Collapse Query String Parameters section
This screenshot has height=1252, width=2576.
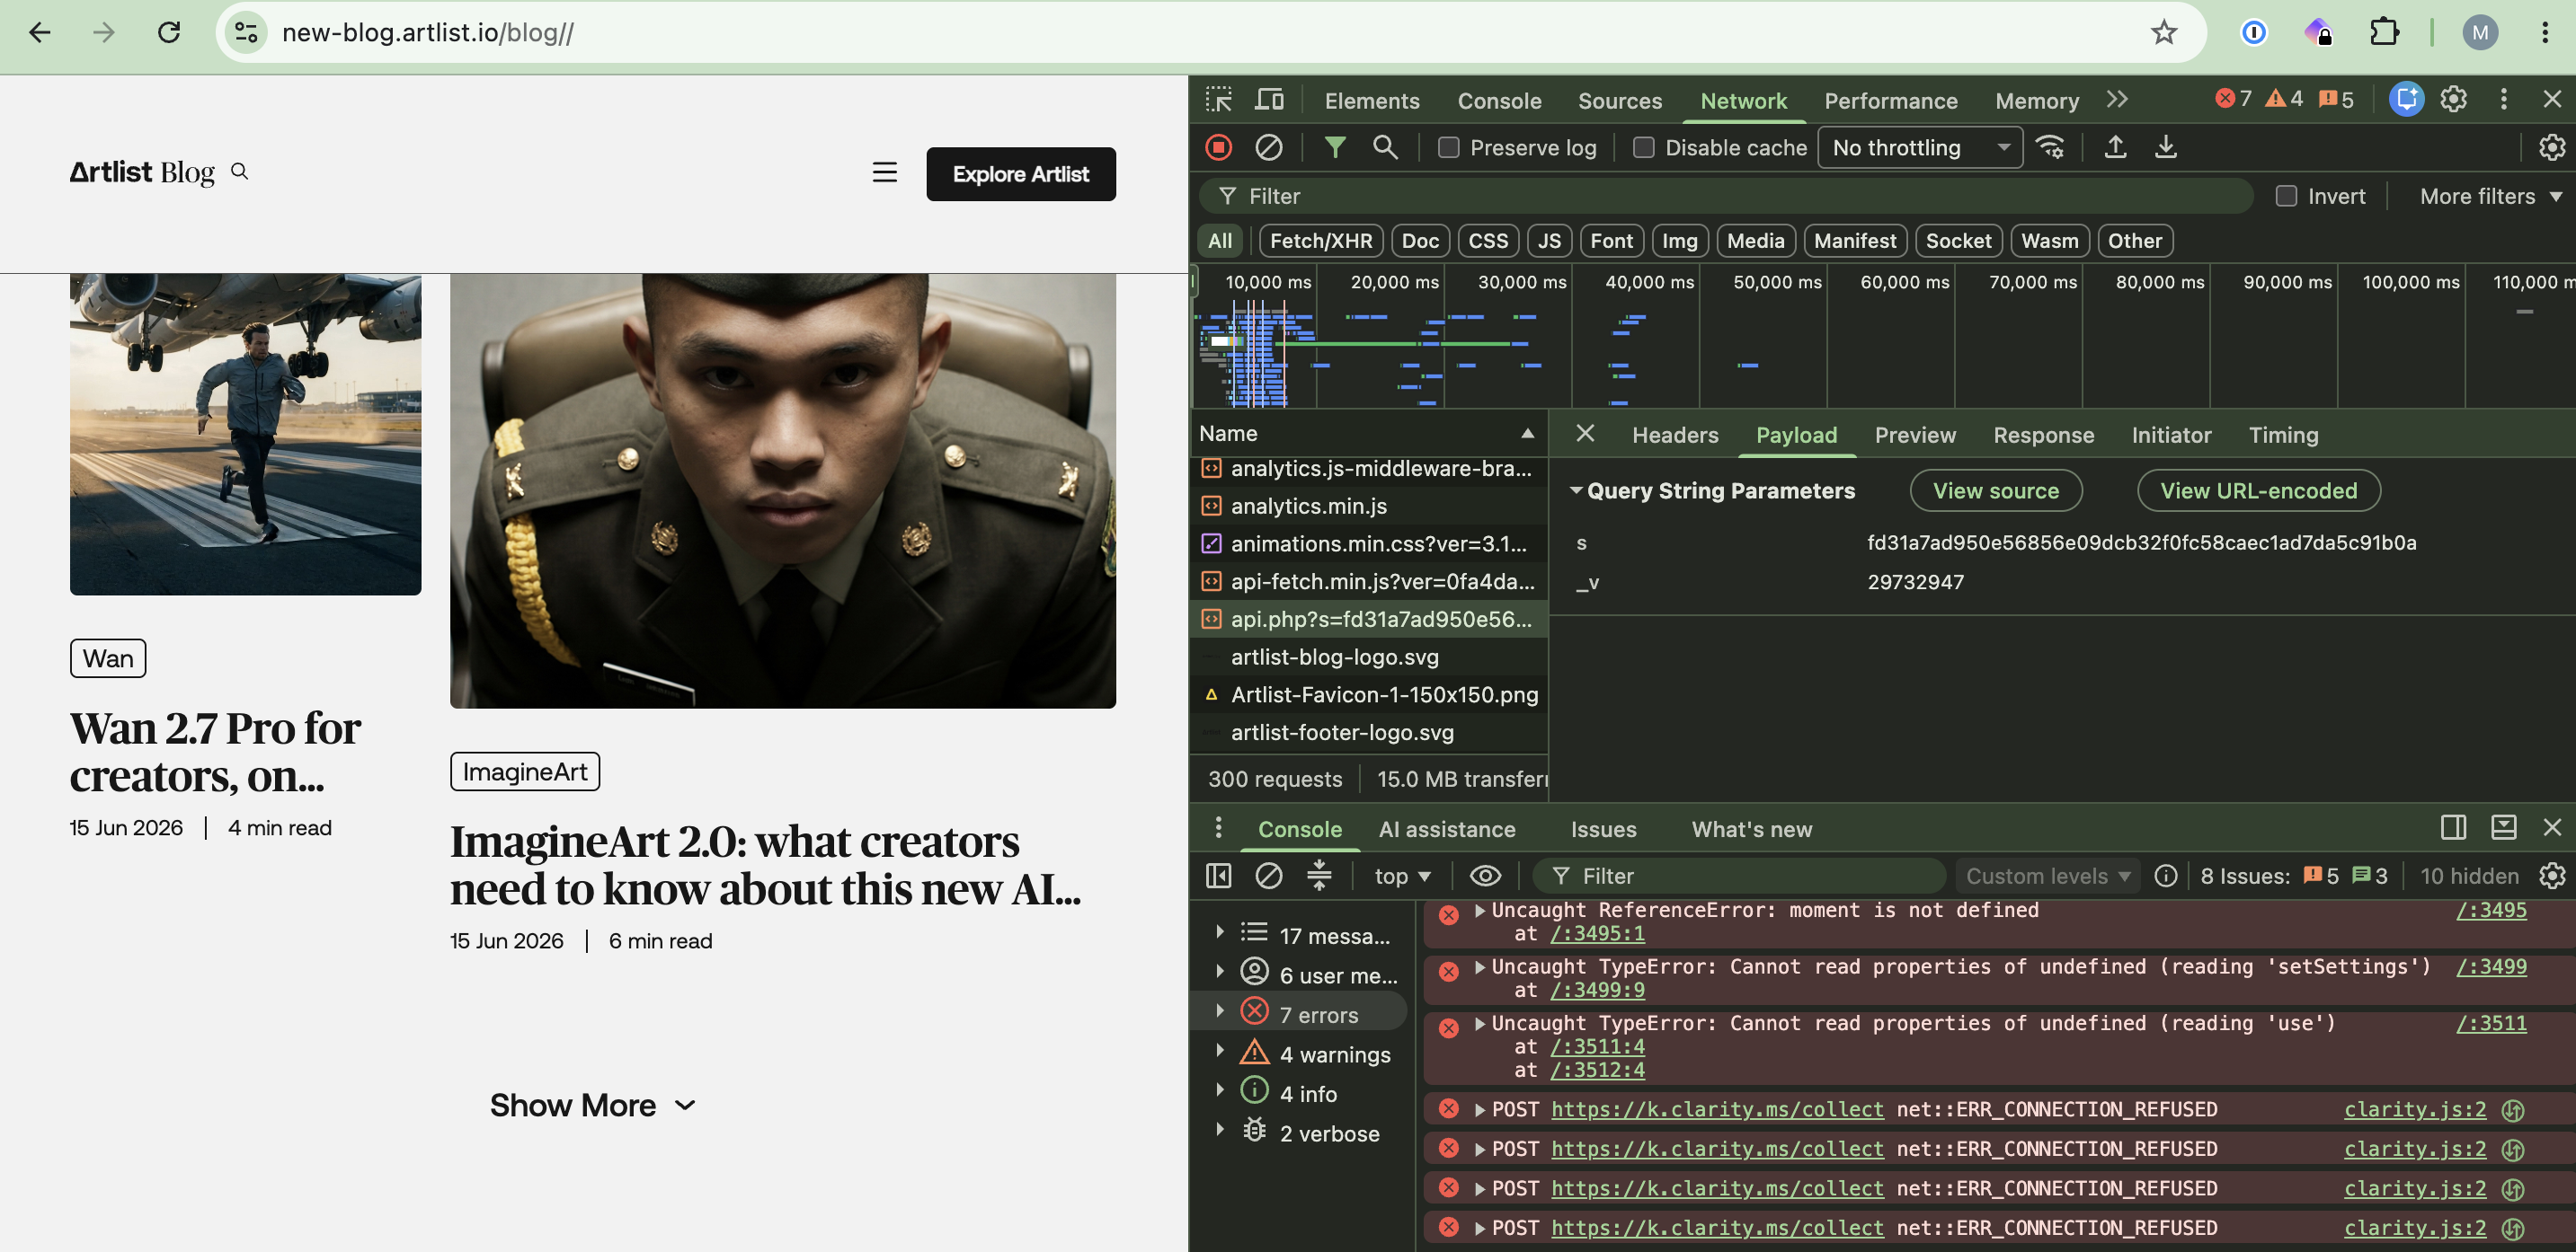(x=1576, y=490)
